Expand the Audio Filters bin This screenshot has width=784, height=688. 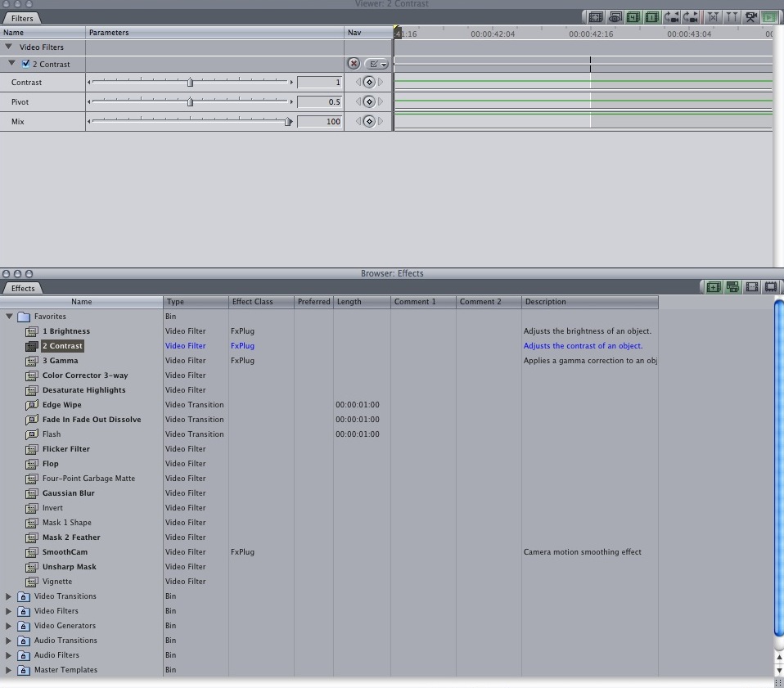9,655
